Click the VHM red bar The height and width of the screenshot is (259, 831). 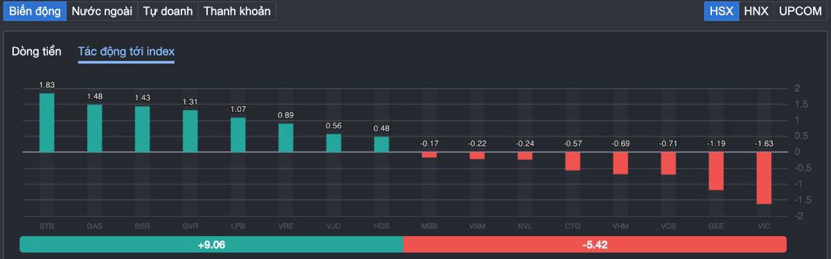[x=620, y=163]
